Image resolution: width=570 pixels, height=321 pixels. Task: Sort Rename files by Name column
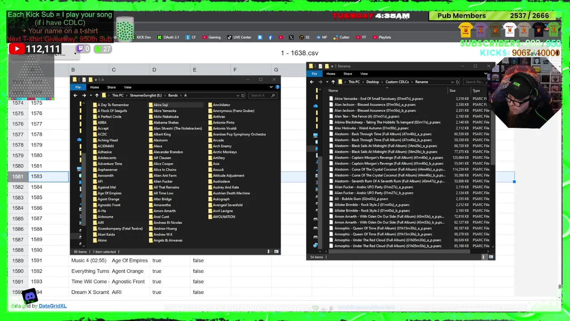333,91
